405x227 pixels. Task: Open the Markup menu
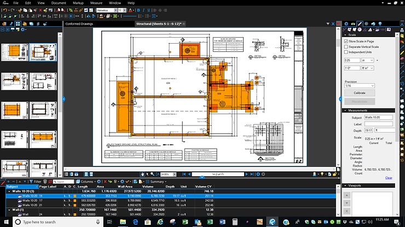point(78,3)
